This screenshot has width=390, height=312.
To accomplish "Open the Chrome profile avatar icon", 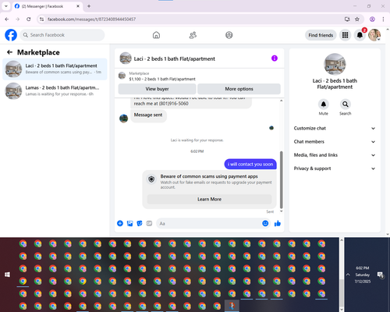I will (x=372, y=19).
